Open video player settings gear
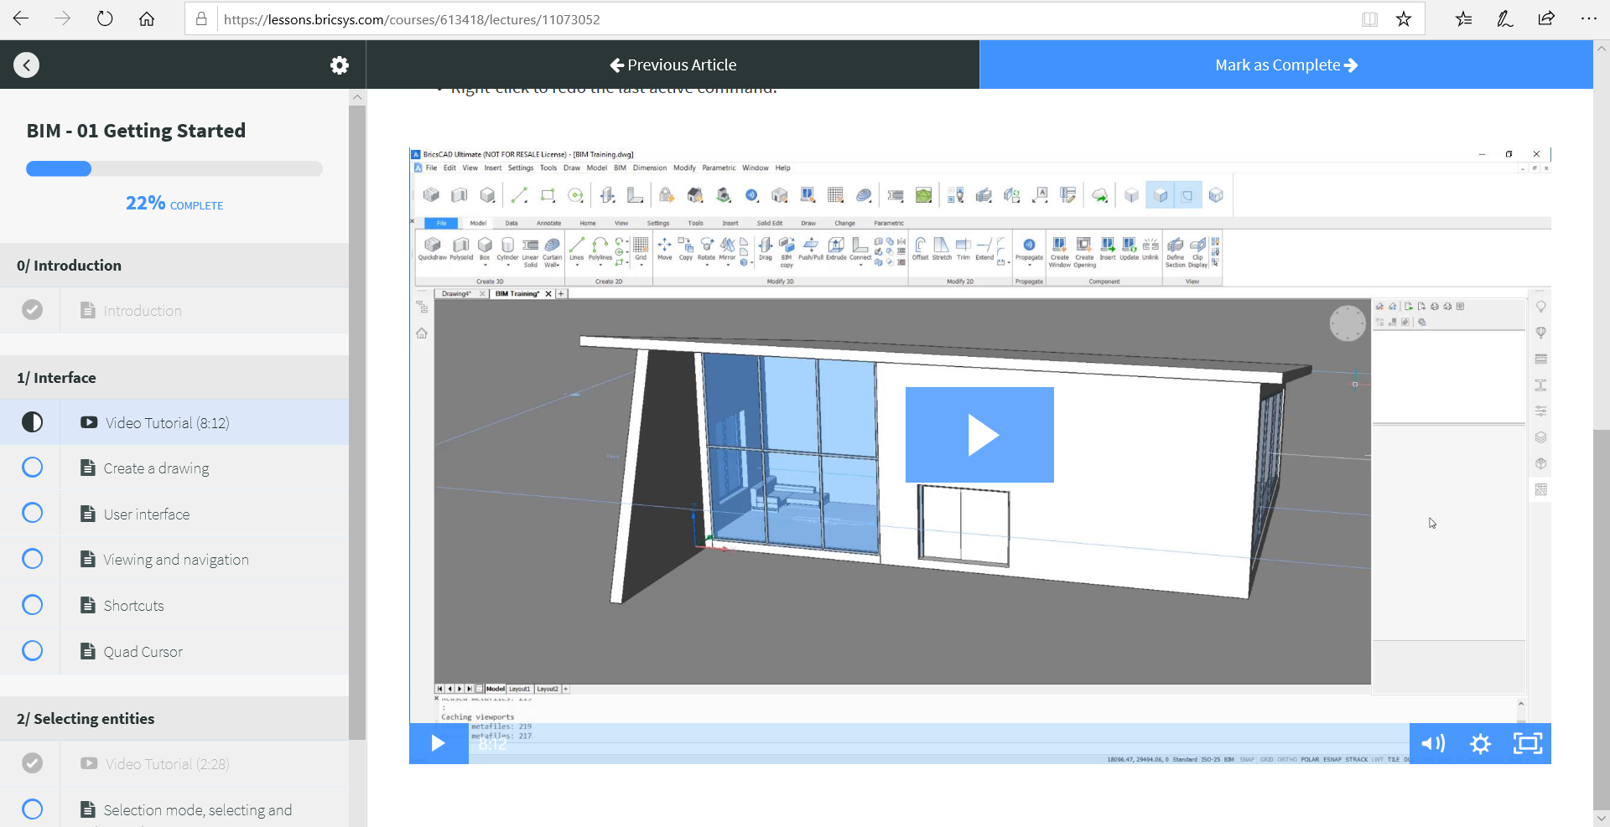 point(1480,744)
